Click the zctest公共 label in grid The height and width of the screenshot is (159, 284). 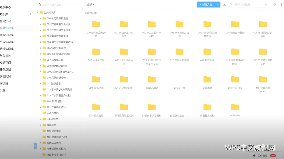pyautogui.click(x=179, y=88)
